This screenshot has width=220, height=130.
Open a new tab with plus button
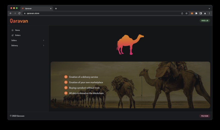pyautogui.click(x=56, y=8)
